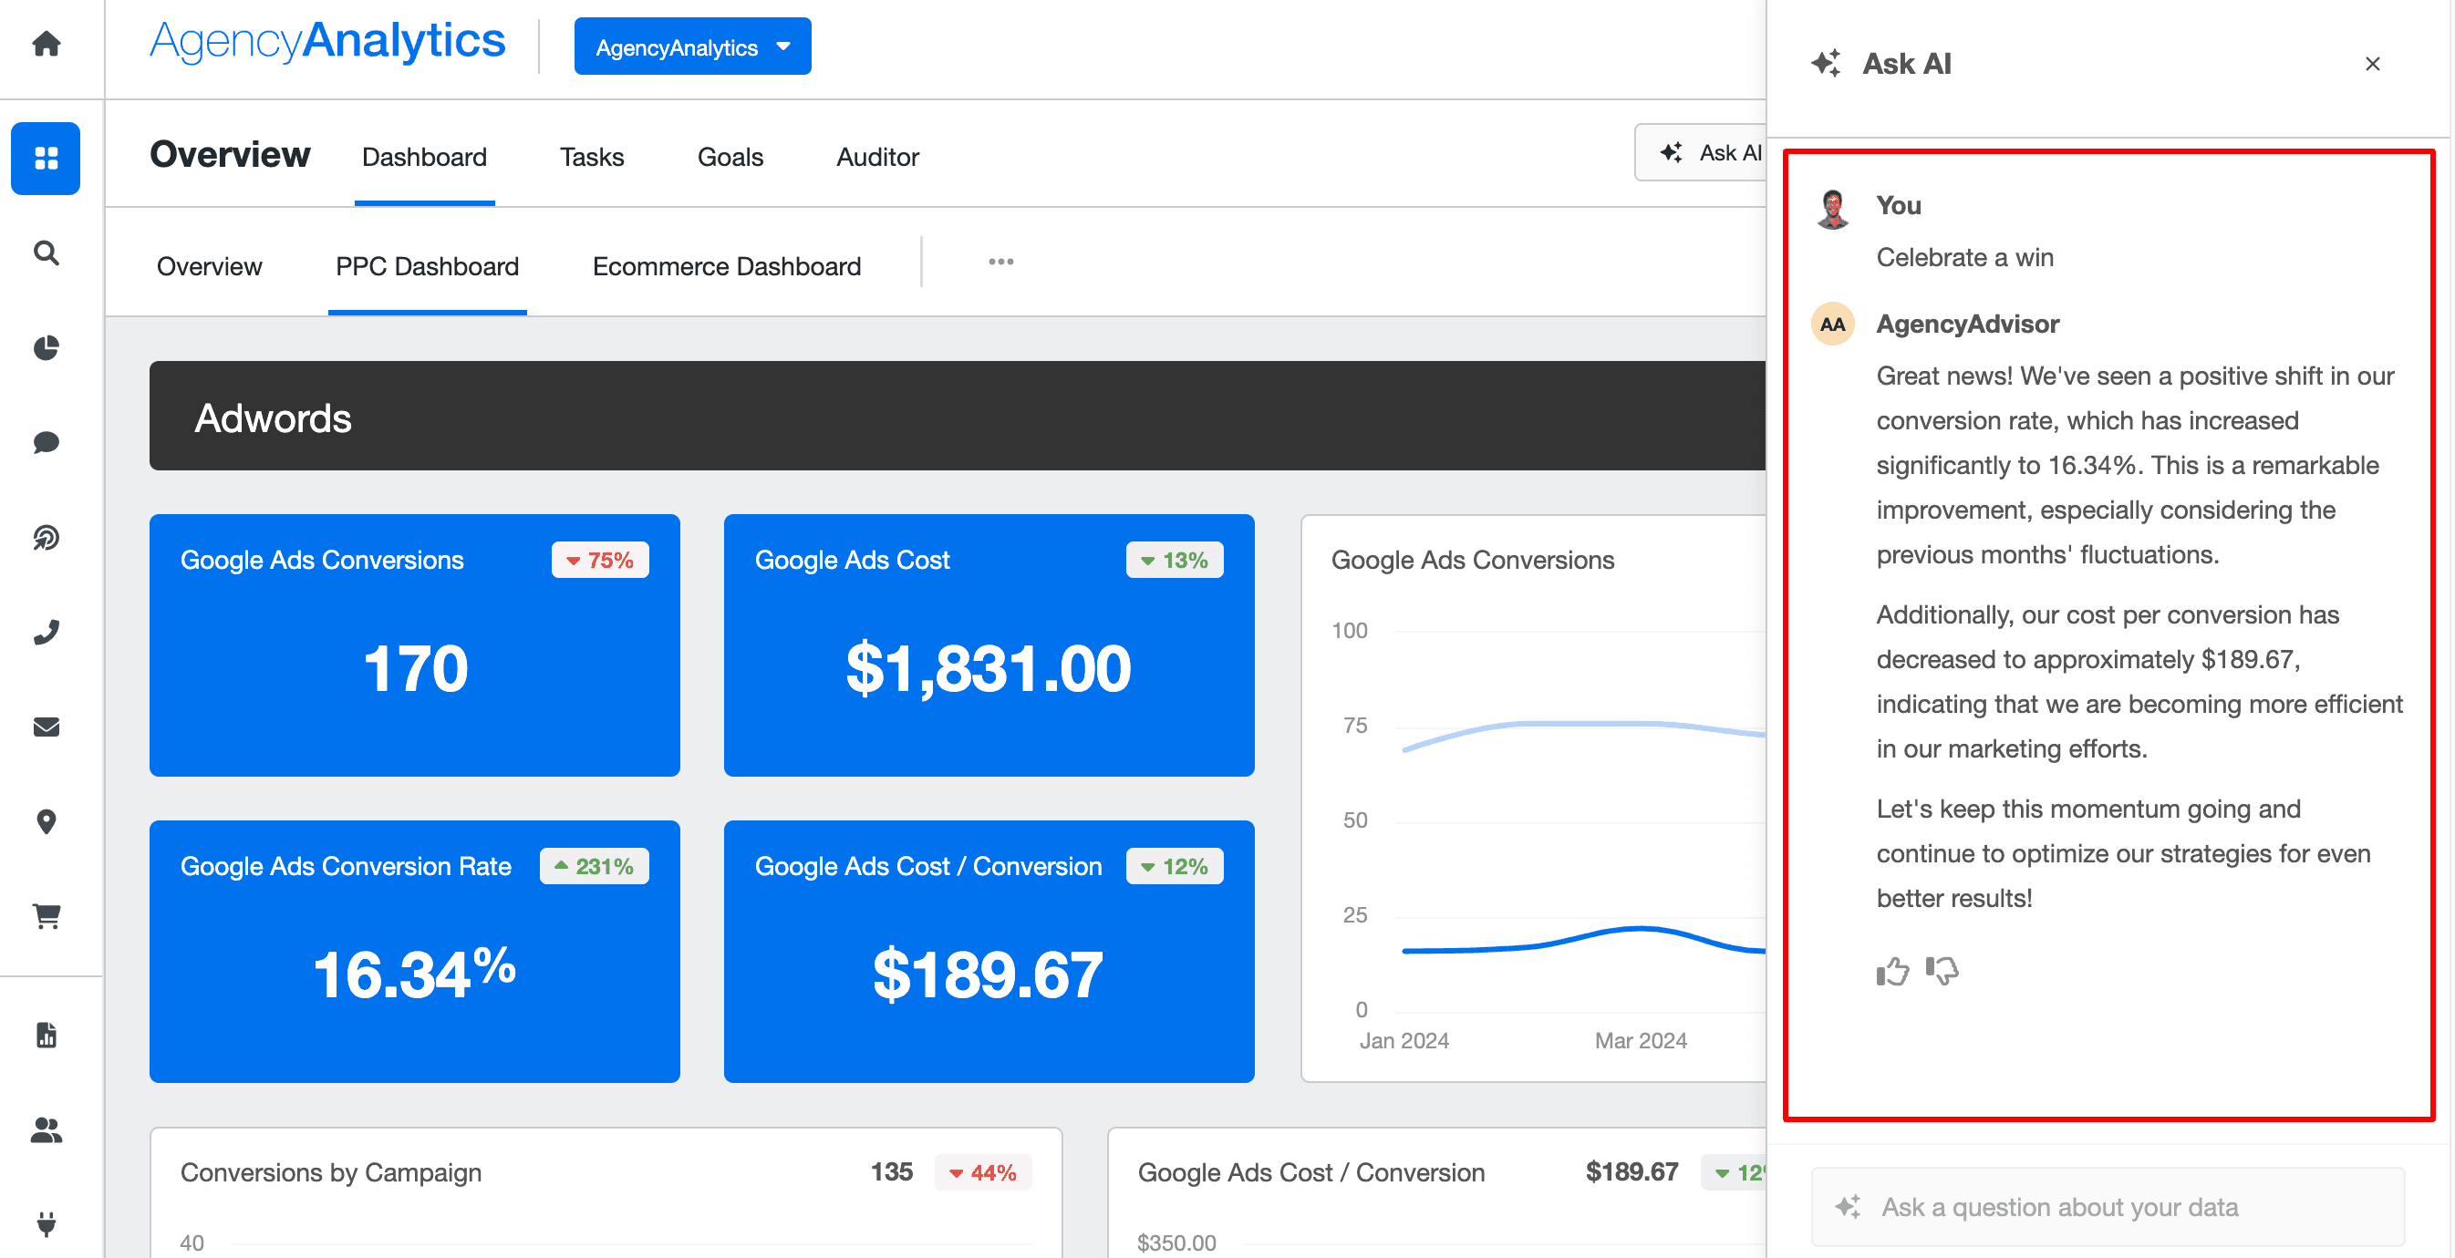
Task: Open the shopping cart ecommerce icon
Action: (x=46, y=916)
